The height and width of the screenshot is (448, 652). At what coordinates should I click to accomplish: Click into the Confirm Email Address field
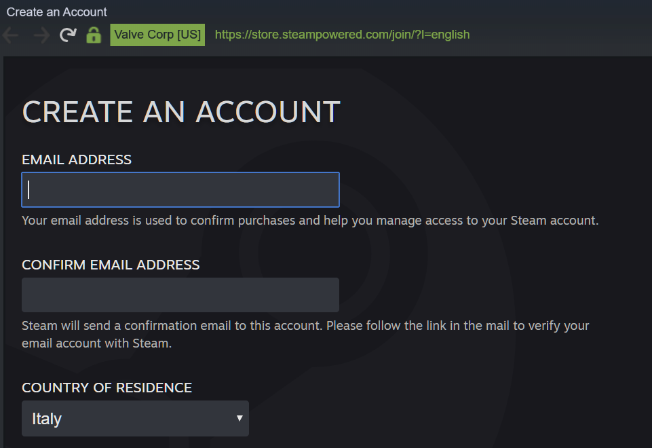[x=180, y=295]
